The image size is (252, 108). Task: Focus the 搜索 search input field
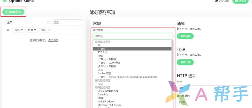click(68, 22)
